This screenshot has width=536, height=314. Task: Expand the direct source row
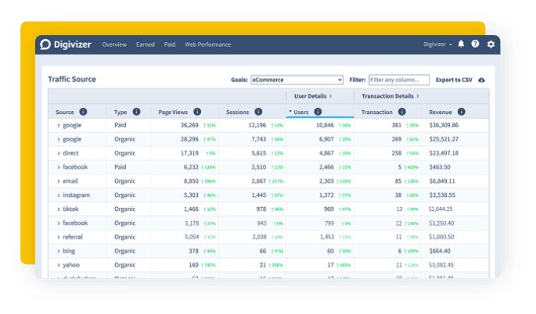(59, 153)
